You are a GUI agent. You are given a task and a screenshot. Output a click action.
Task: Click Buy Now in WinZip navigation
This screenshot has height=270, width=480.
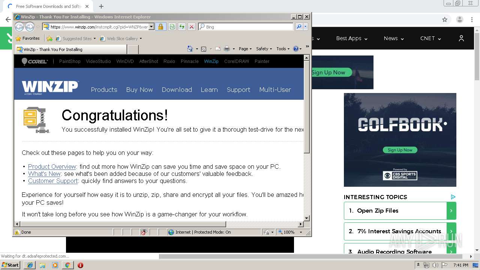139,90
